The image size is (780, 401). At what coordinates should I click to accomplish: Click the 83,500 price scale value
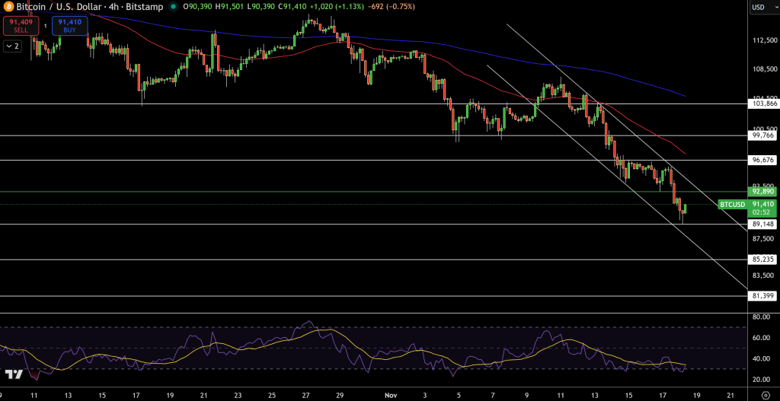[763, 275]
